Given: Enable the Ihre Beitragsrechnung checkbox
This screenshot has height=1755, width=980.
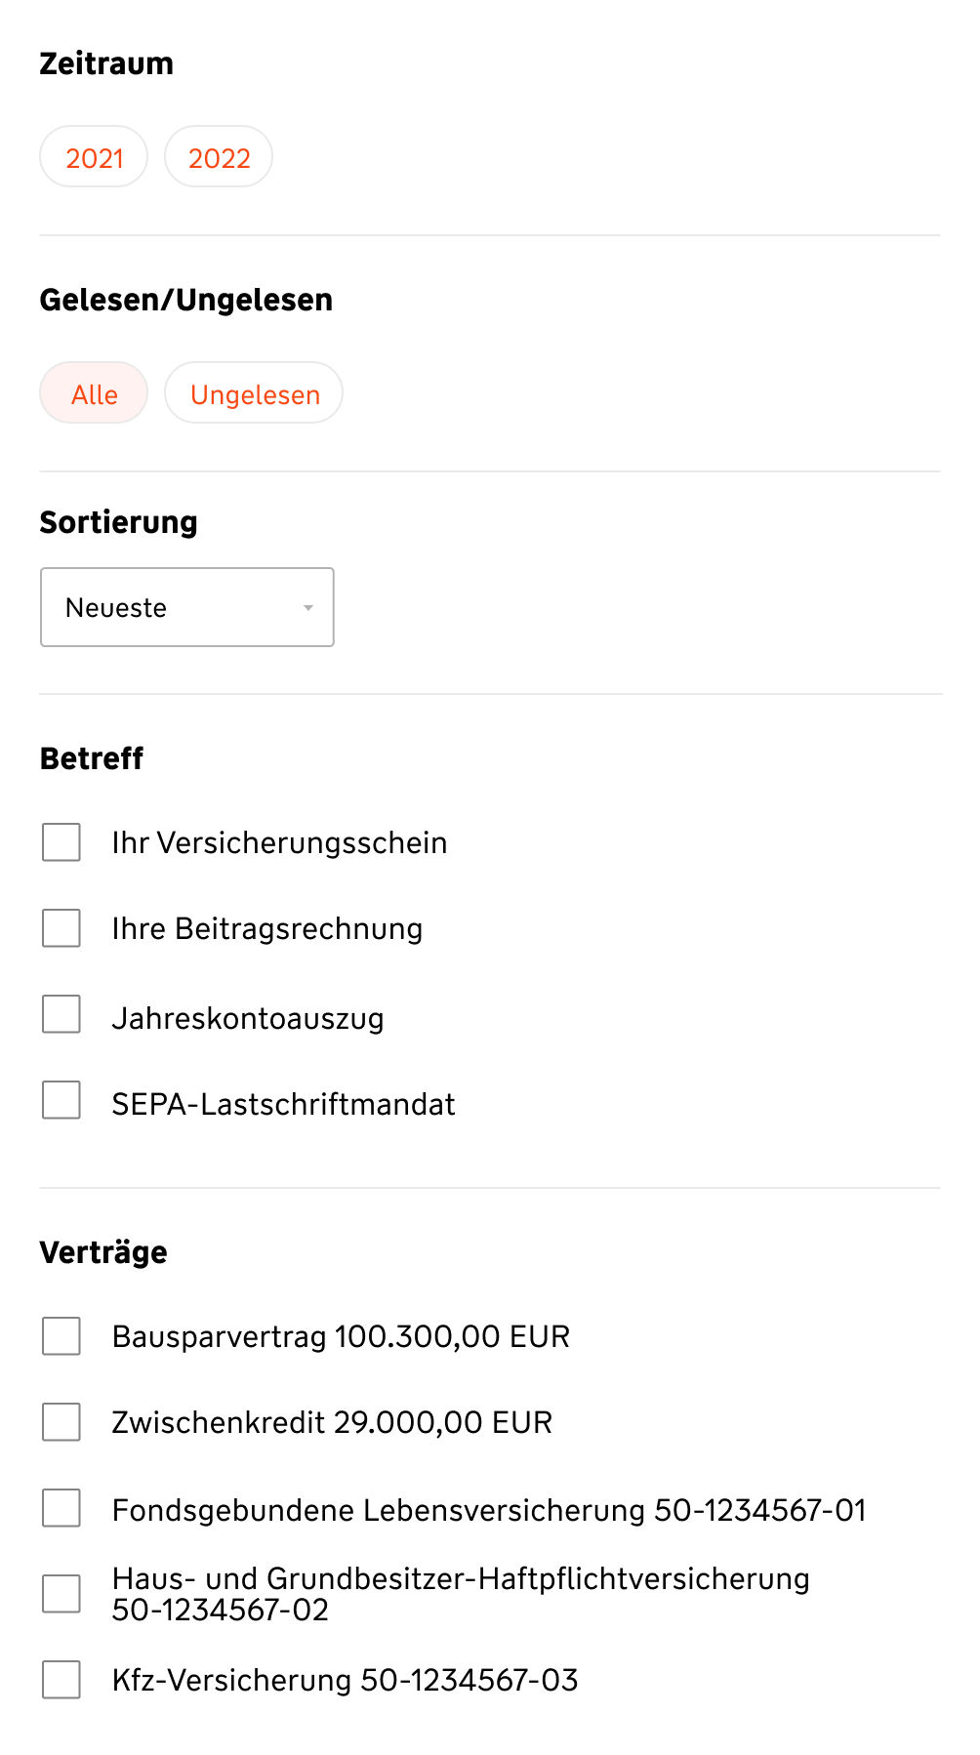Looking at the screenshot, I should 61,928.
